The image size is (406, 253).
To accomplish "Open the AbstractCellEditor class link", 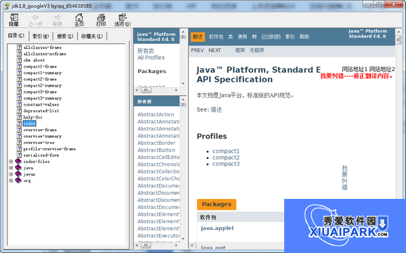I will [x=158, y=157].
